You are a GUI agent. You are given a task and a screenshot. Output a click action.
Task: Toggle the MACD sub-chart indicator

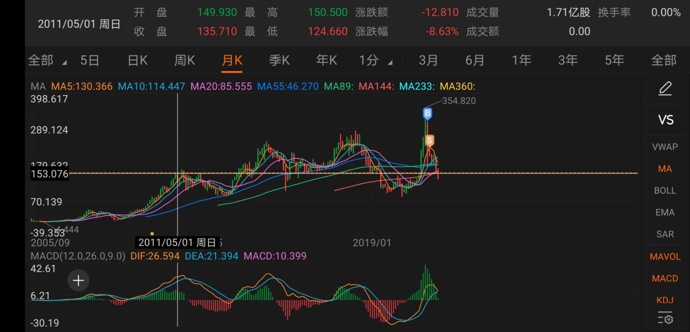coord(665,279)
